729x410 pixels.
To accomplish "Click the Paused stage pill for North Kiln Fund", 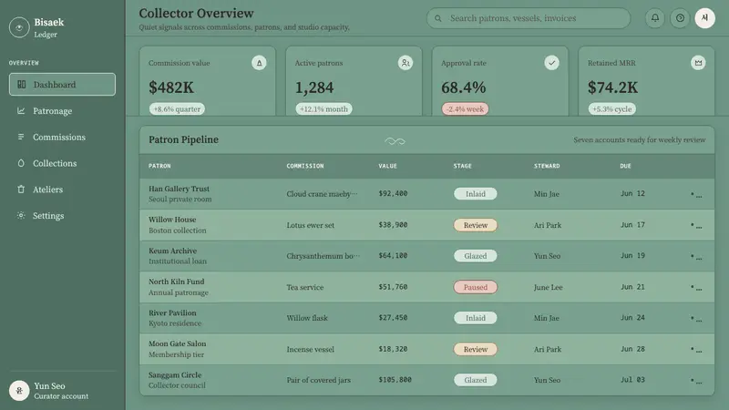I will pyautogui.click(x=475, y=287).
